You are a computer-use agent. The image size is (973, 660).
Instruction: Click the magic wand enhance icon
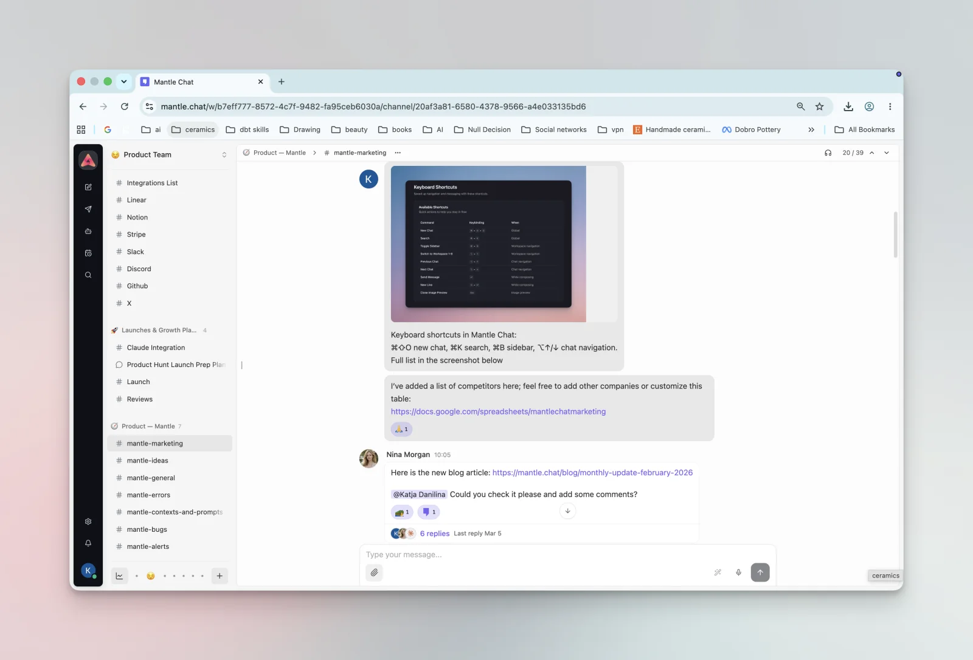pos(718,572)
